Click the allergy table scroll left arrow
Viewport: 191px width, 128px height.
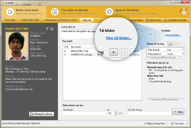148,57
